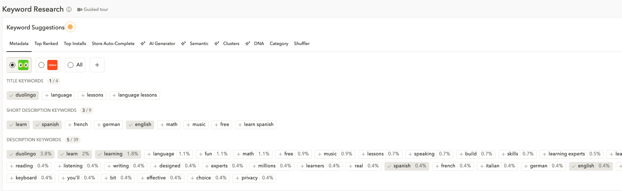This screenshot has height=191, width=622.
Task: Add short description keyword free
Action: tap(222, 125)
